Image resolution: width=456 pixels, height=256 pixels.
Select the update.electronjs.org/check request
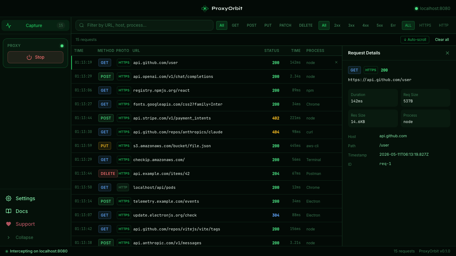click(x=207, y=215)
